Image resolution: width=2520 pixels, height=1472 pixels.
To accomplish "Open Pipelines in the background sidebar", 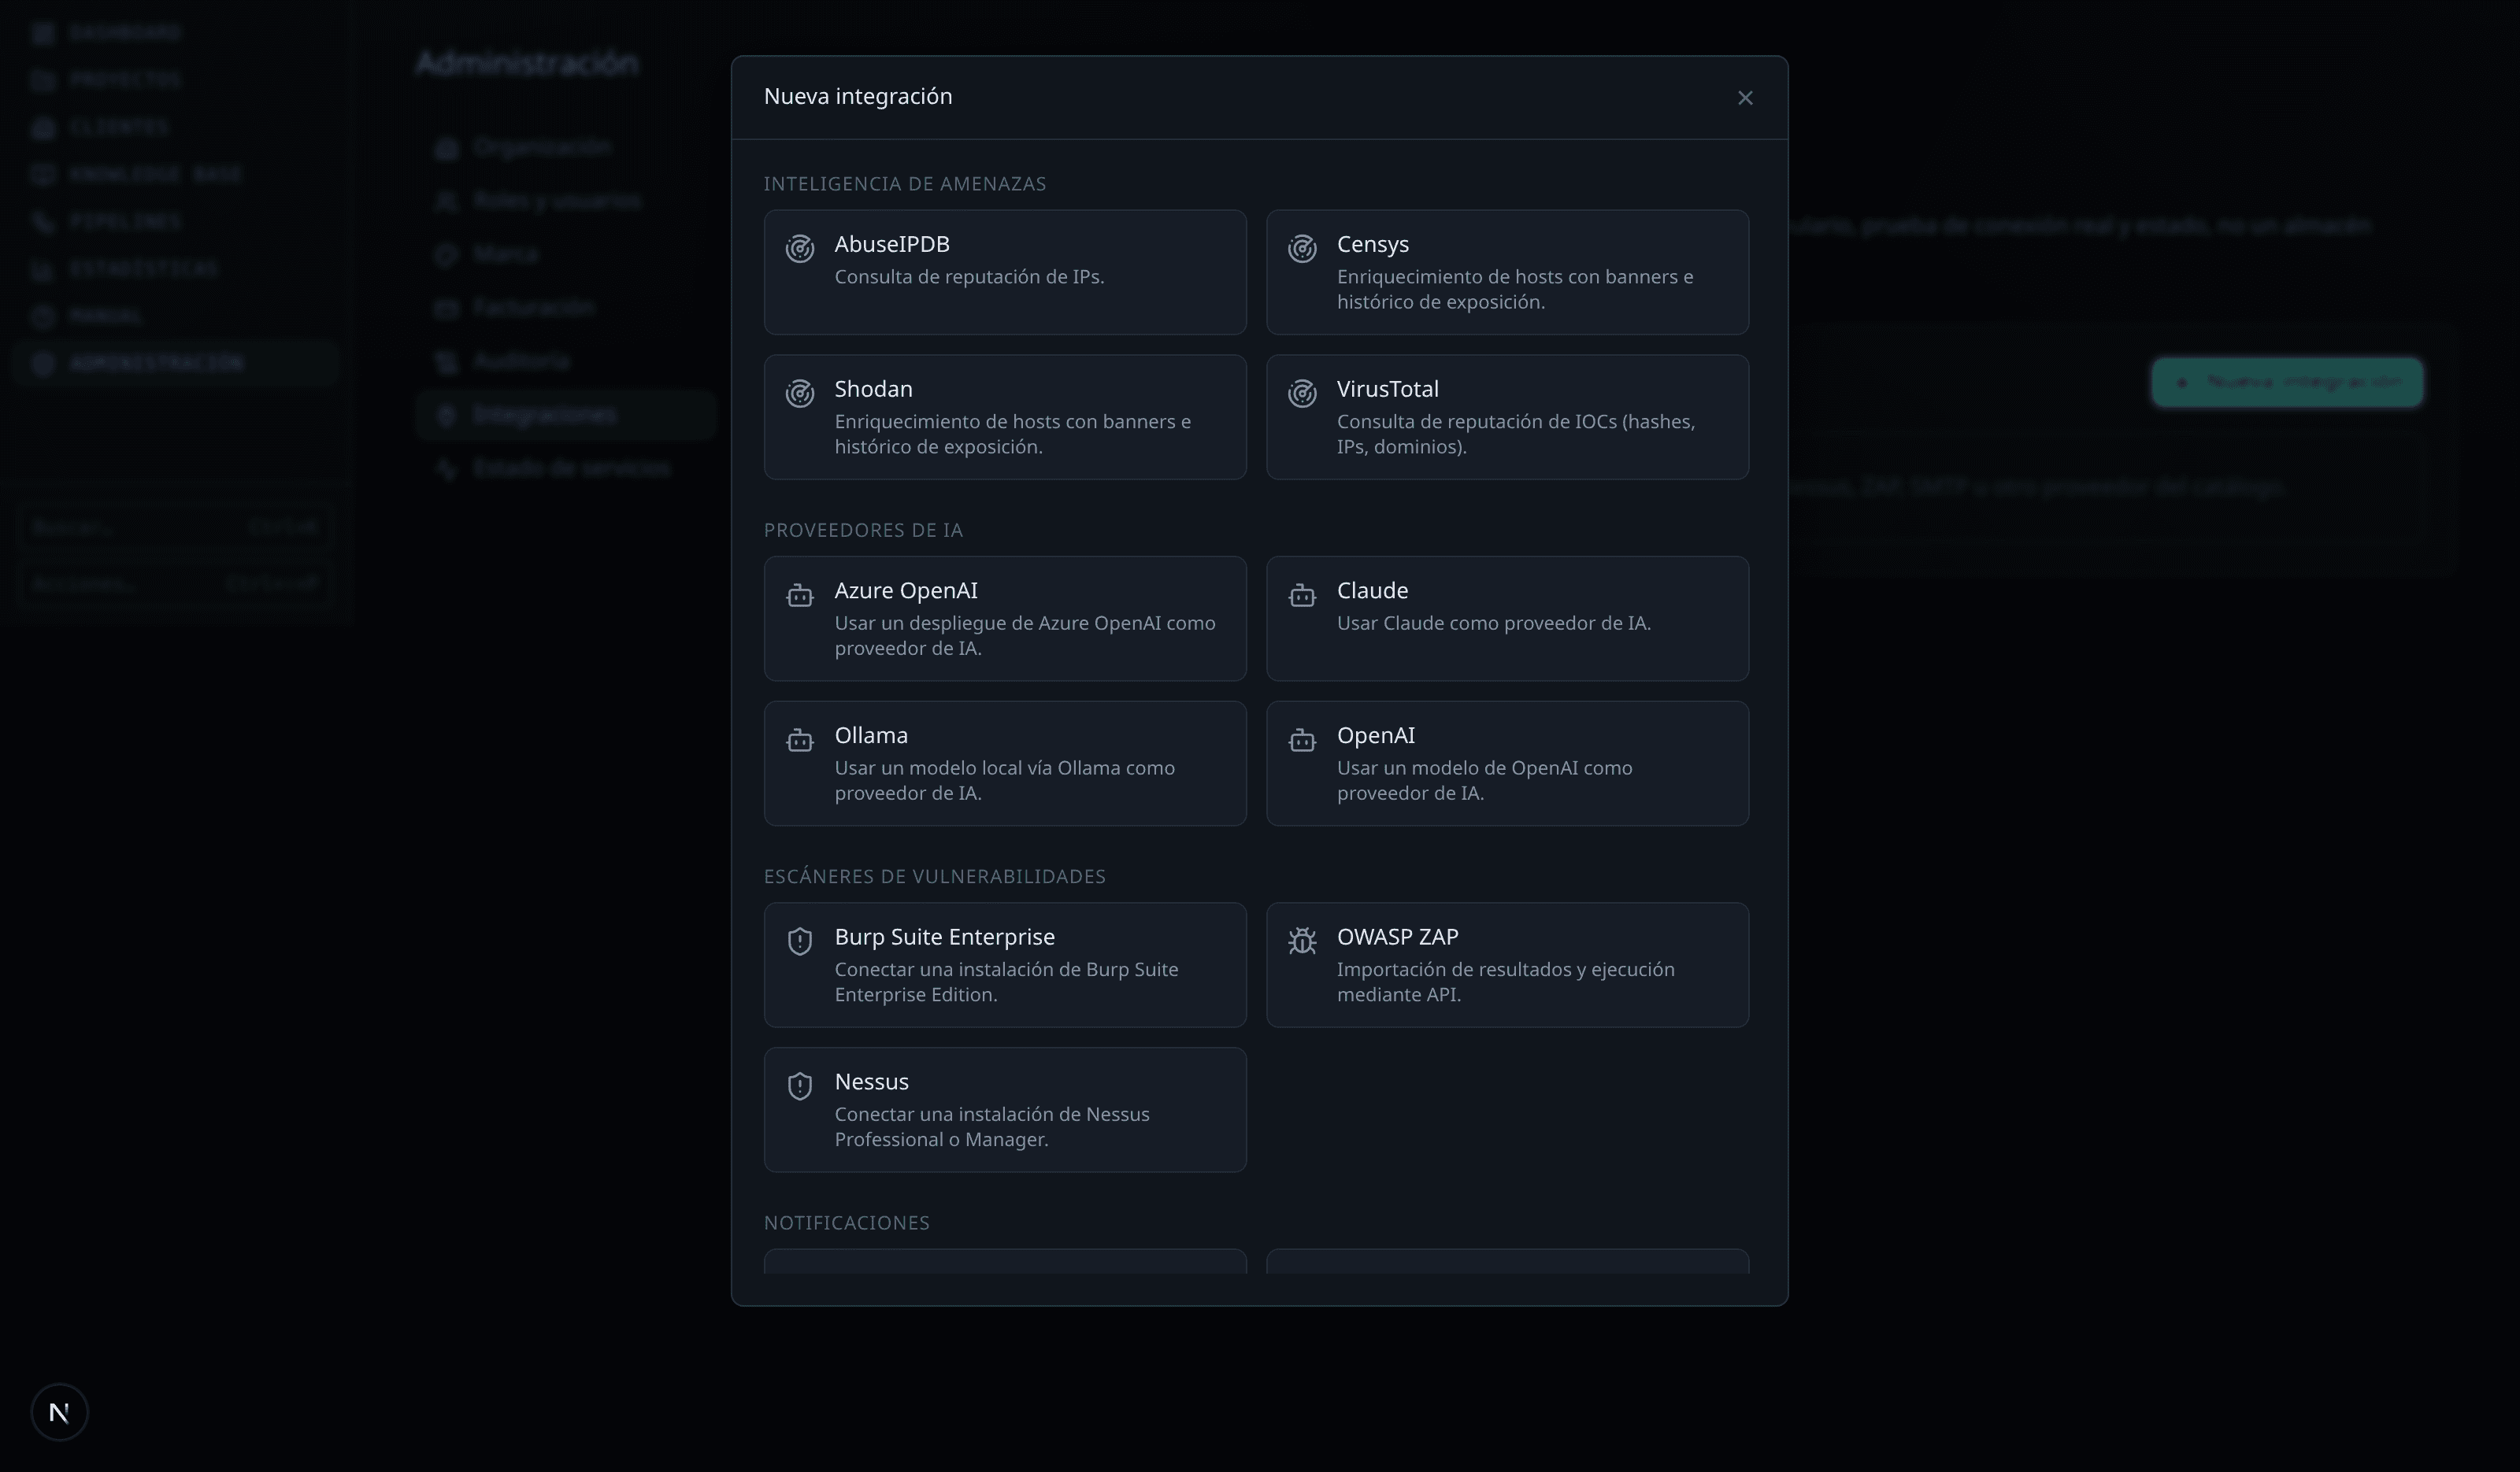I will (175, 221).
